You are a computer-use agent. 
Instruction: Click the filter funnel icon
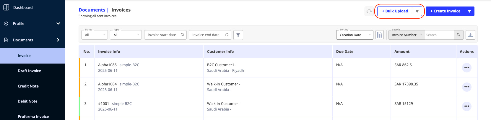pos(238,35)
